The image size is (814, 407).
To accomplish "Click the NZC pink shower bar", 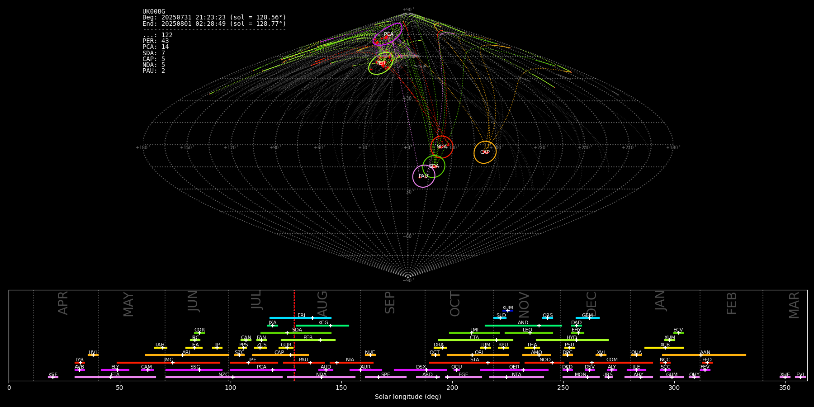I will 224,377.
